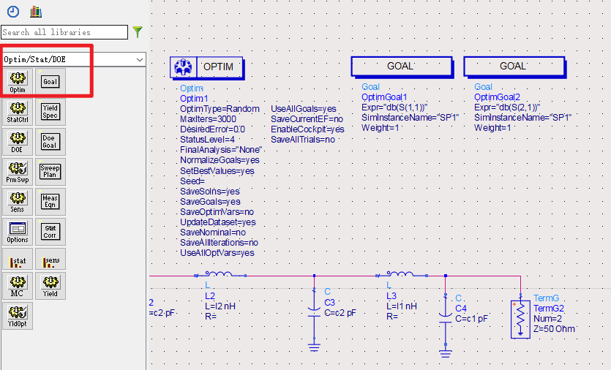The width and height of the screenshot is (611, 370).
Task: Click UseAllOptVars=yes parameter text
Action: (217, 253)
